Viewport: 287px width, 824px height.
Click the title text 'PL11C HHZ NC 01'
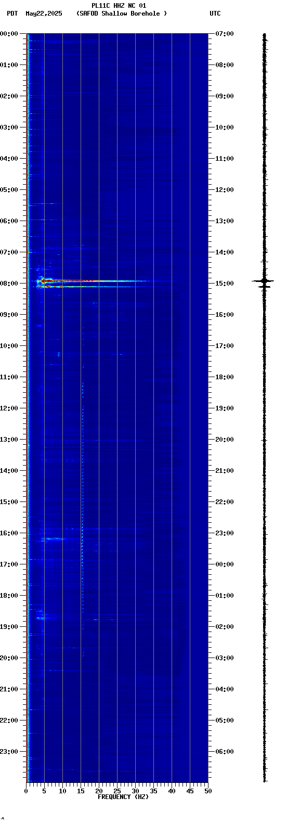pyautogui.click(x=119, y=6)
